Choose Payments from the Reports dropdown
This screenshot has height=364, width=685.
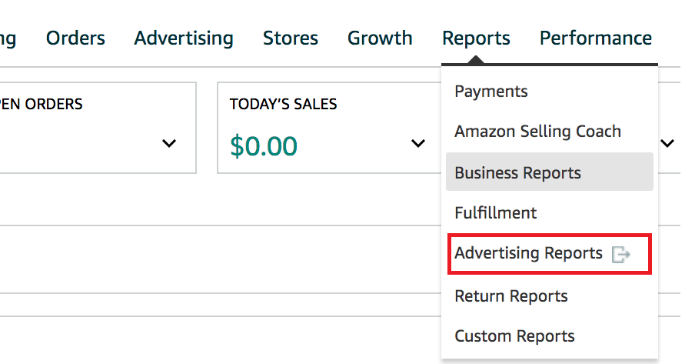pyautogui.click(x=490, y=91)
